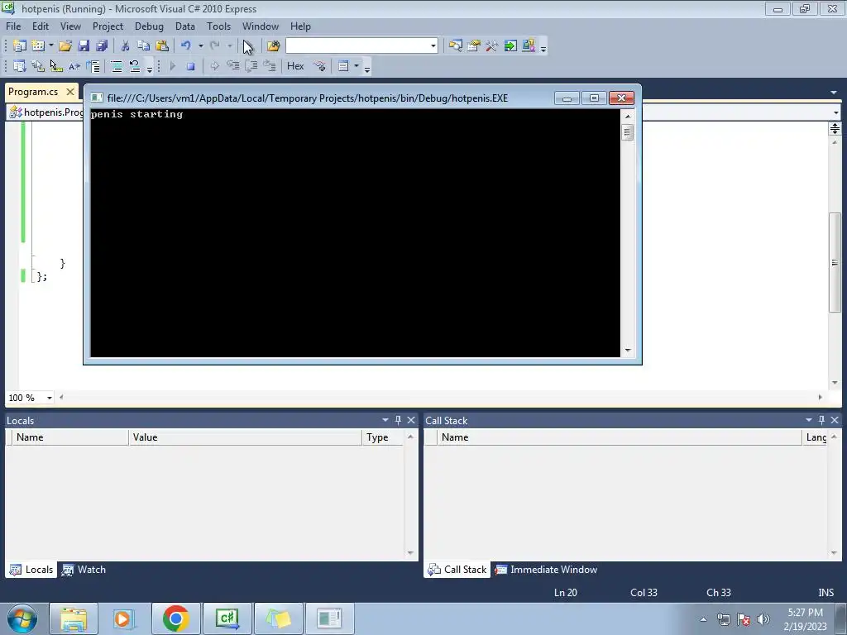Open the Call Stack window position dropdown

click(x=809, y=420)
